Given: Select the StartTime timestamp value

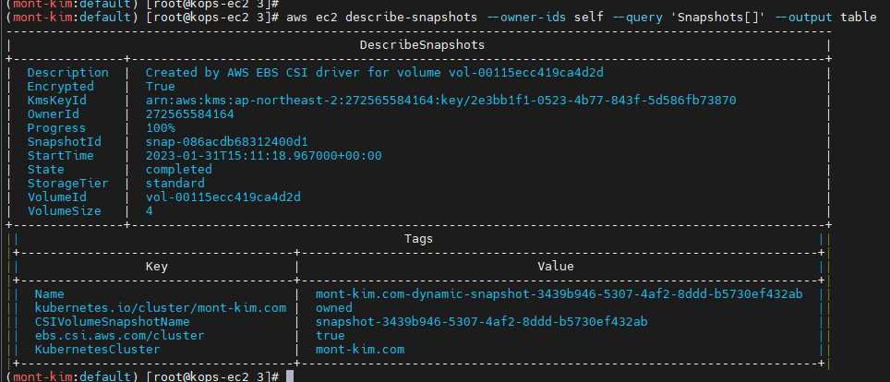Looking at the screenshot, I should pos(263,155).
